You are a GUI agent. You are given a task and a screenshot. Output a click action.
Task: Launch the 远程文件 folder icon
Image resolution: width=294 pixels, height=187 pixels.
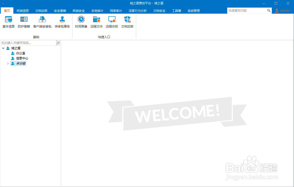pos(96,19)
